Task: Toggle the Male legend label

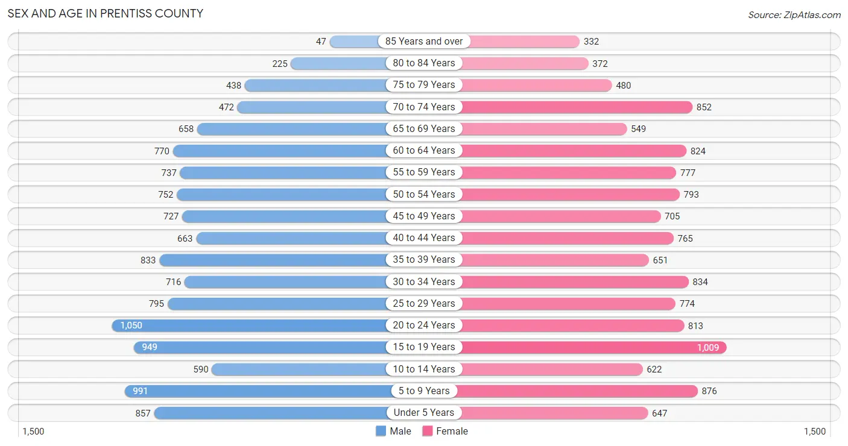Action: click(400, 431)
